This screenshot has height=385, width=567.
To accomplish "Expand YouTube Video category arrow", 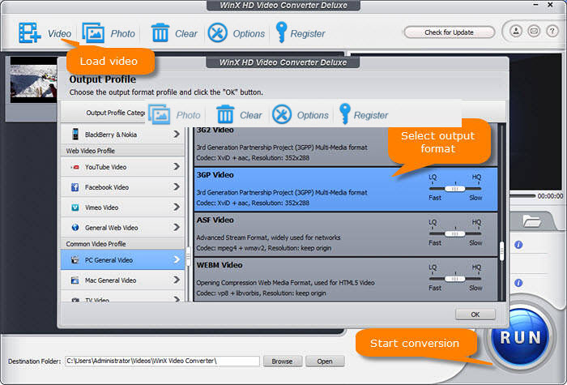I will (x=177, y=167).
